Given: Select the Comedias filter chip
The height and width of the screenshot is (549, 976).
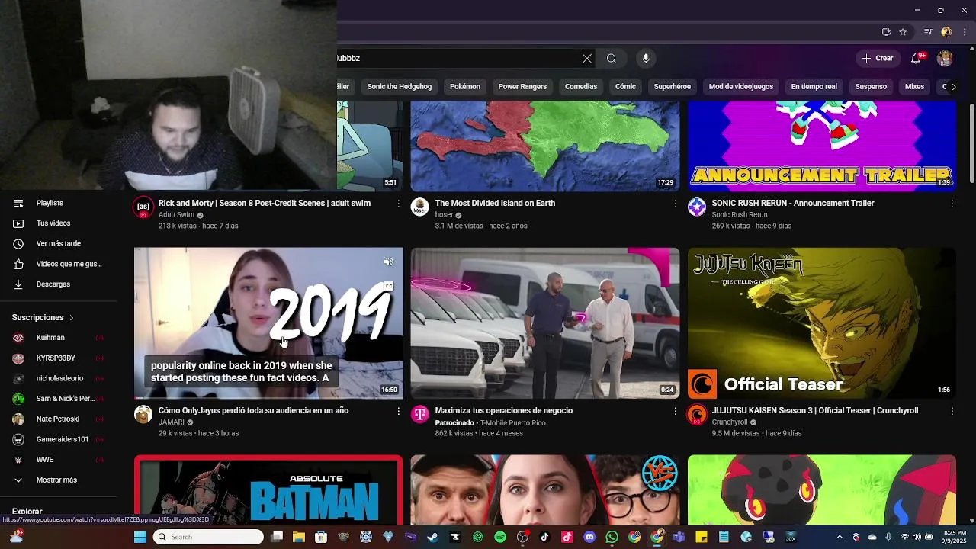Looking at the screenshot, I should [x=581, y=87].
